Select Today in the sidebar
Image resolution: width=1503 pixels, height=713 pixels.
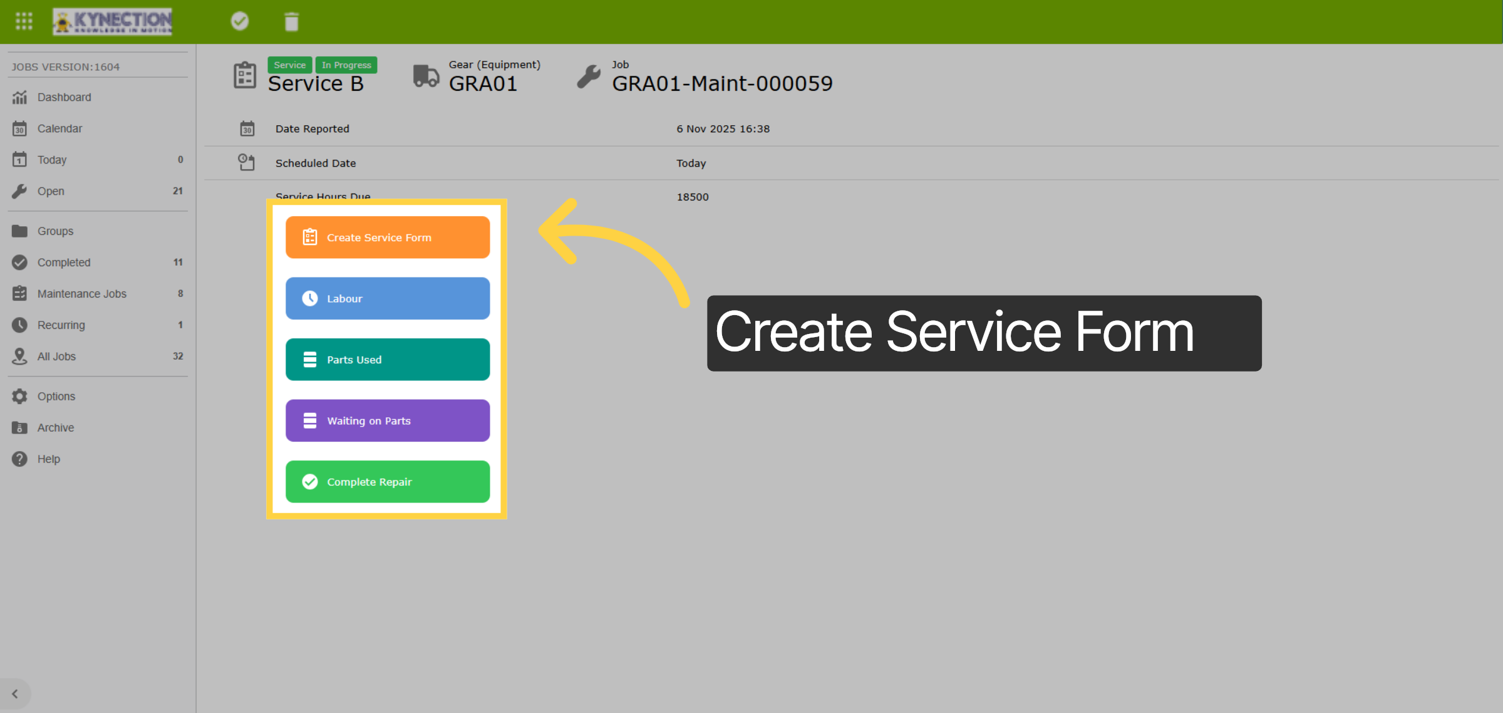tap(98, 160)
